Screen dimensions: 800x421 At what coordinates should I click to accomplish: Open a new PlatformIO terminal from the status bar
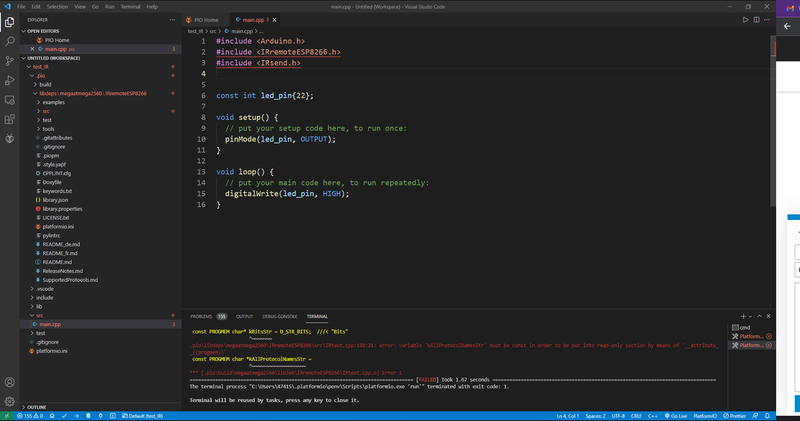point(113,416)
